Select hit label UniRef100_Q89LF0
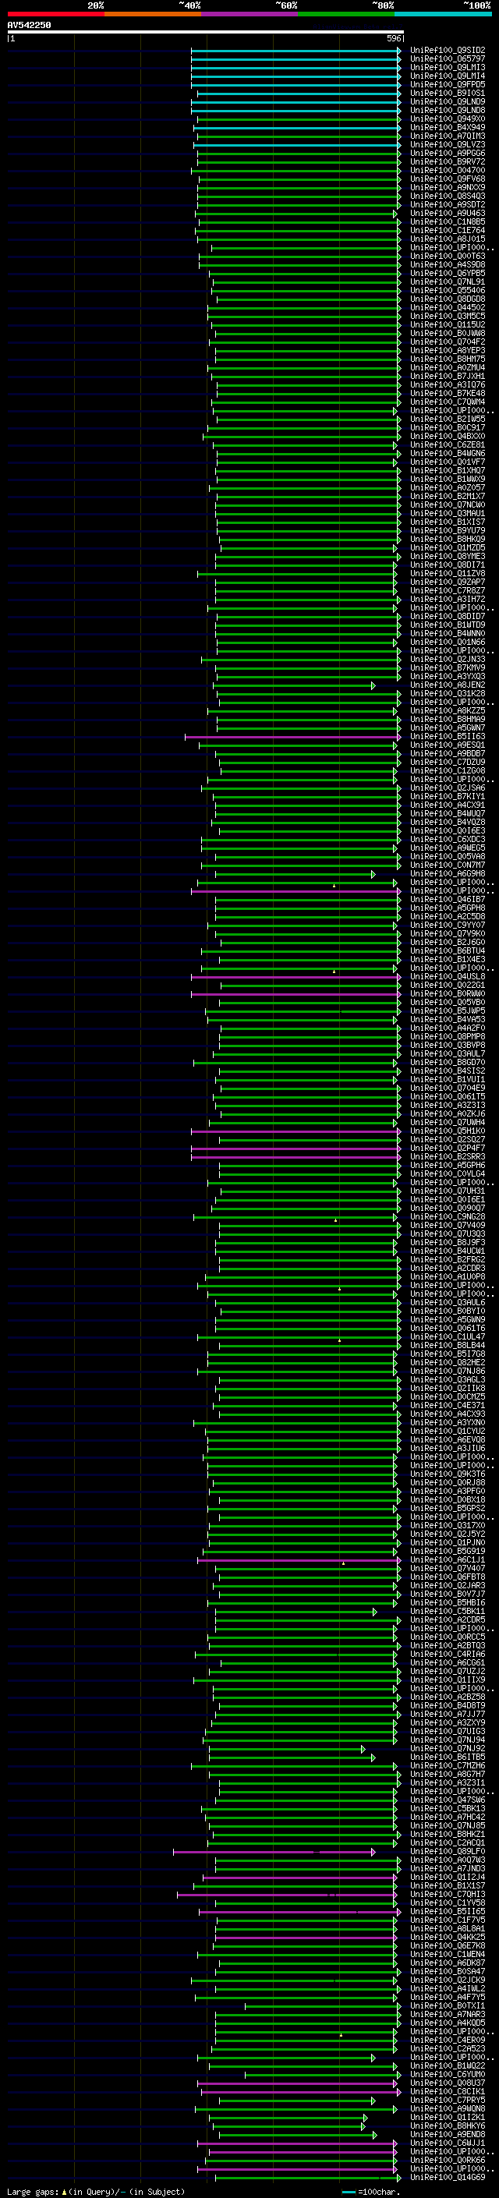 (x=448, y=1852)
